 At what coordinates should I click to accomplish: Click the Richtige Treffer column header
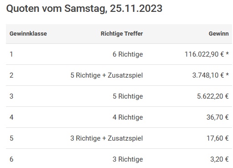122,34
